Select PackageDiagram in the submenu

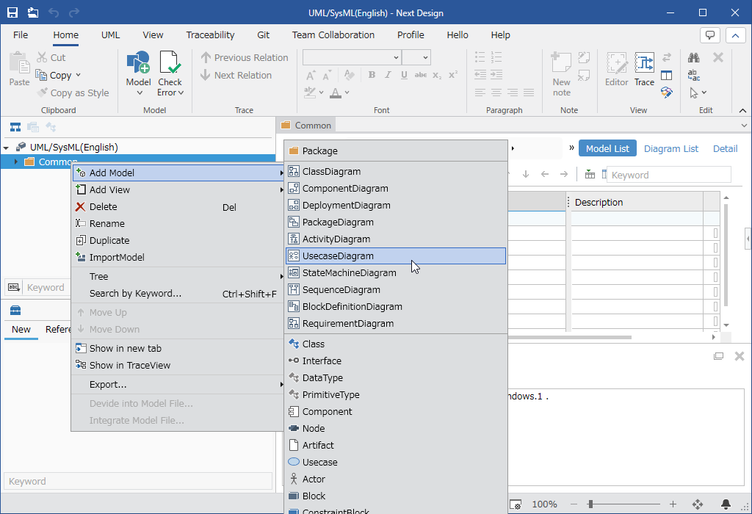pos(396,222)
